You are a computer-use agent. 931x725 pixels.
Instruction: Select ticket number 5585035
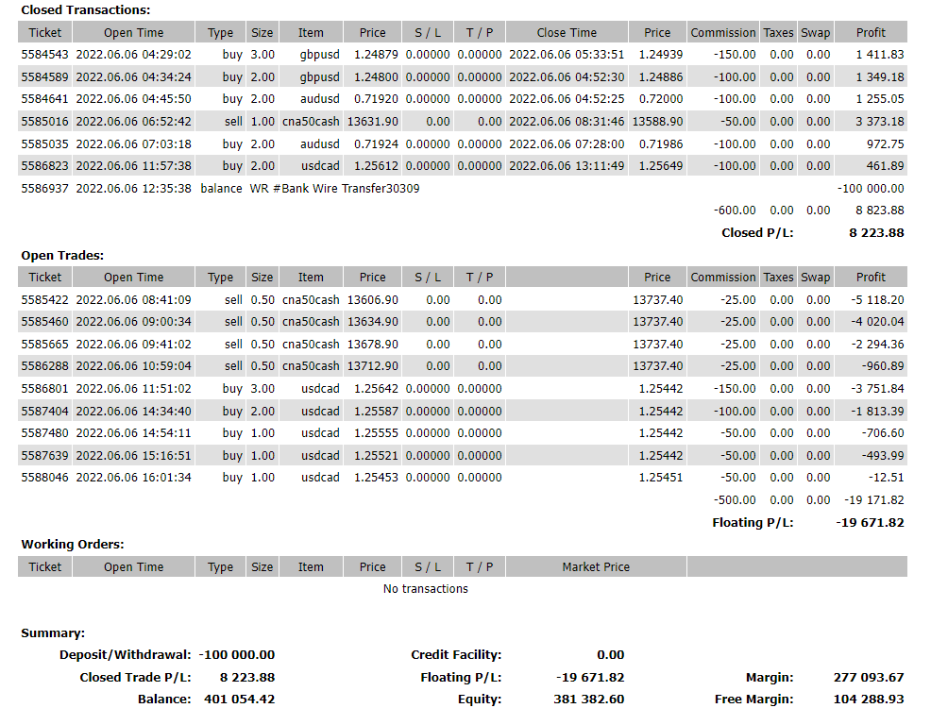[x=44, y=144]
